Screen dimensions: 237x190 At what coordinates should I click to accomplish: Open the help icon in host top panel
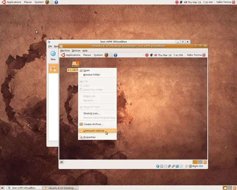tap(56, 2)
